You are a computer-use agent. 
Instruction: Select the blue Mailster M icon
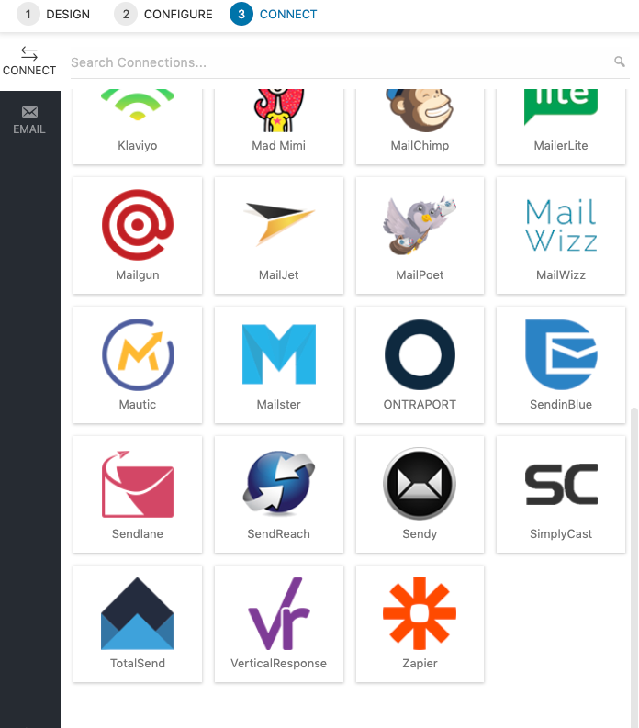coord(278,354)
